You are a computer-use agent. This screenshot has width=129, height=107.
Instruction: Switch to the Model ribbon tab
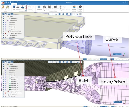click(14, 4)
